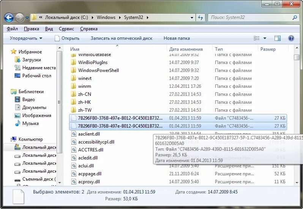This screenshot has width=303, height=209.
Task: Open Недавние места in favorites
Action: [x=39, y=68]
